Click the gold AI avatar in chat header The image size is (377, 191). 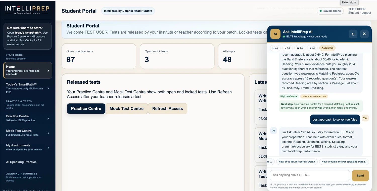click(x=275, y=34)
